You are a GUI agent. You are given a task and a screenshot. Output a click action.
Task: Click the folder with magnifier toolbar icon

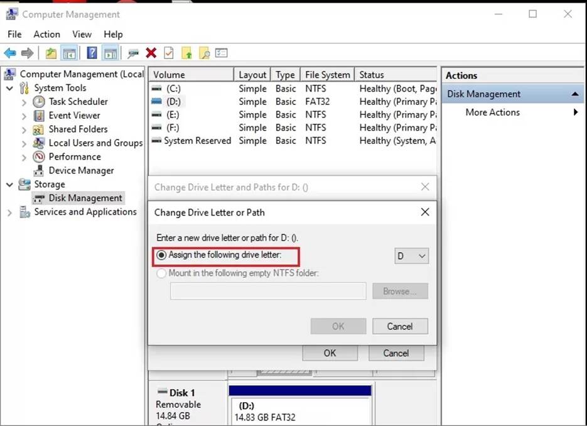pyautogui.click(x=204, y=53)
